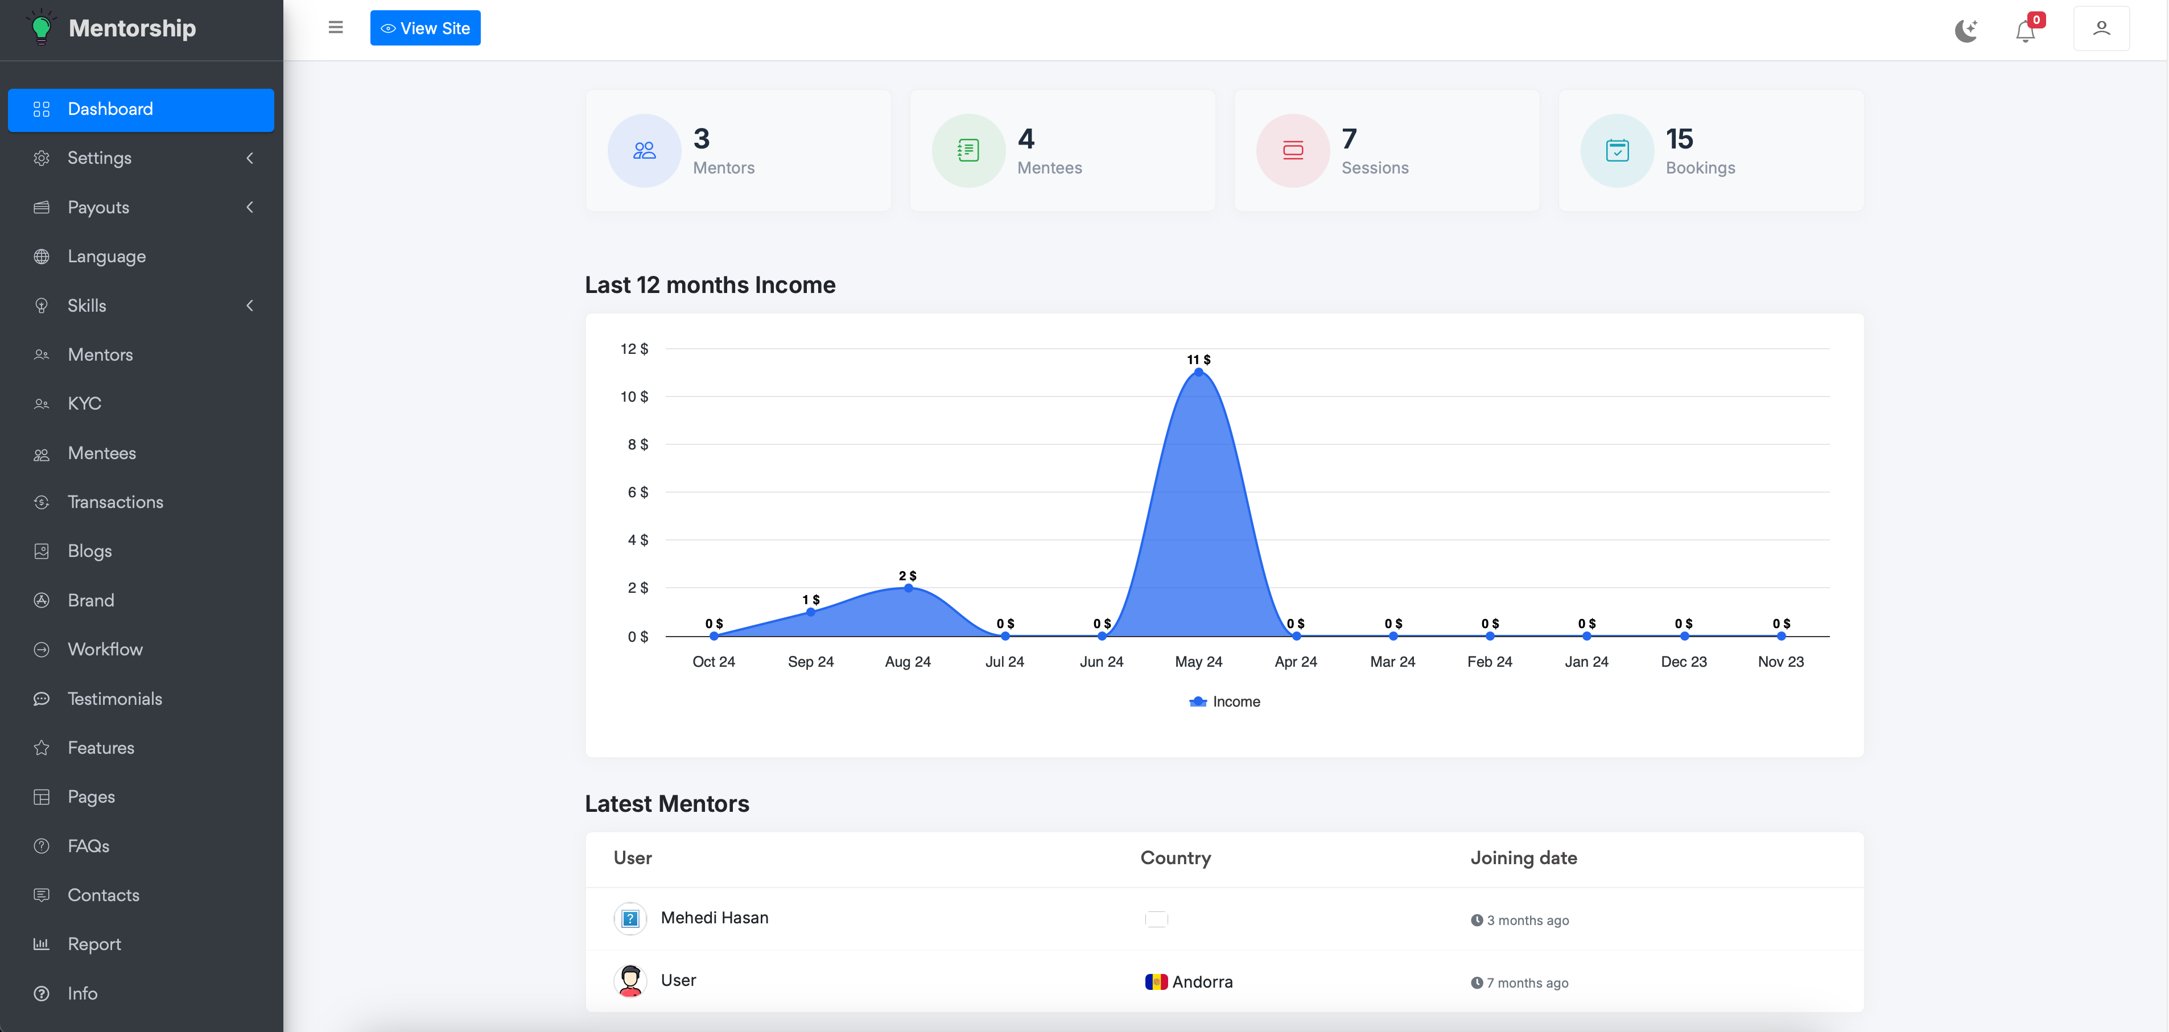Image resolution: width=2169 pixels, height=1032 pixels.
Task: Toggle Income series in chart legend
Action: [x=1224, y=701]
